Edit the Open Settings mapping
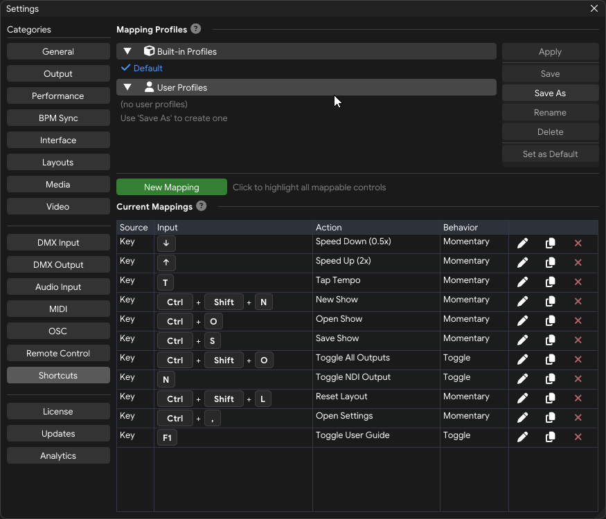 pos(522,417)
